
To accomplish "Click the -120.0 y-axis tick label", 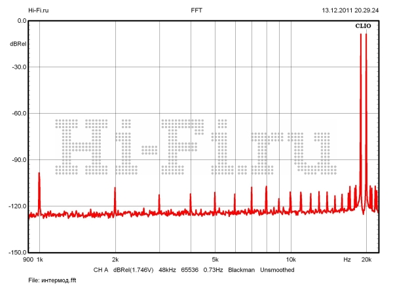I will tap(16, 206).
